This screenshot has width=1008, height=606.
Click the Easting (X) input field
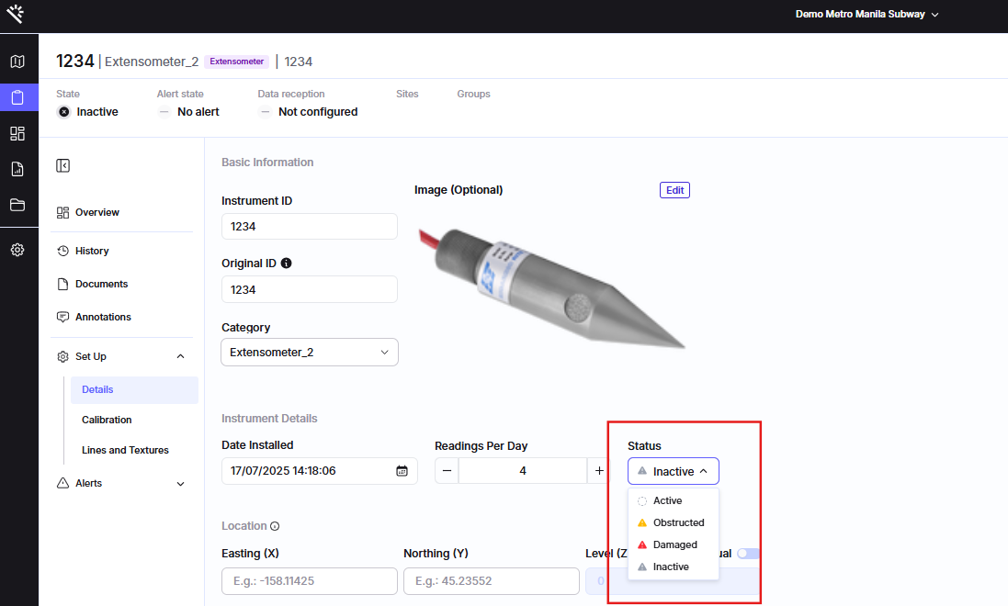pos(309,581)
